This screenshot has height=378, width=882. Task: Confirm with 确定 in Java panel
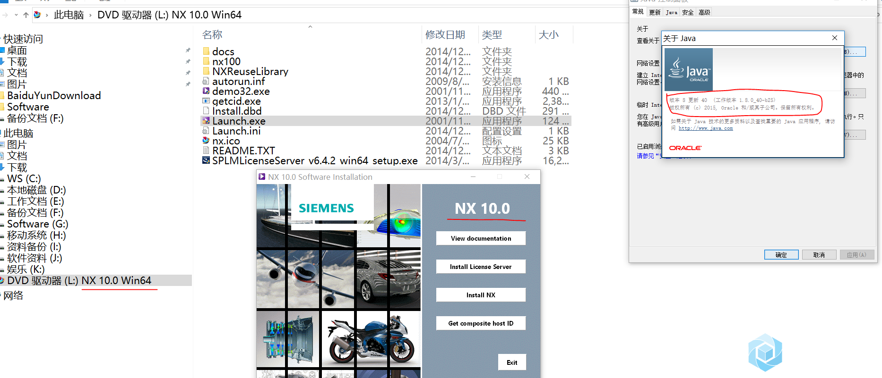click(781, 255)
